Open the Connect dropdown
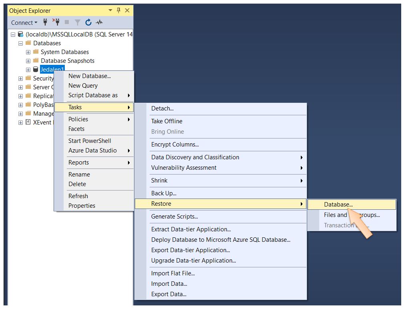 24,22
